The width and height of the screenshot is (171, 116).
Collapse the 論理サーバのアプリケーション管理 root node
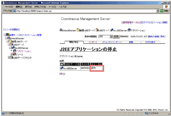coord(5,35)
